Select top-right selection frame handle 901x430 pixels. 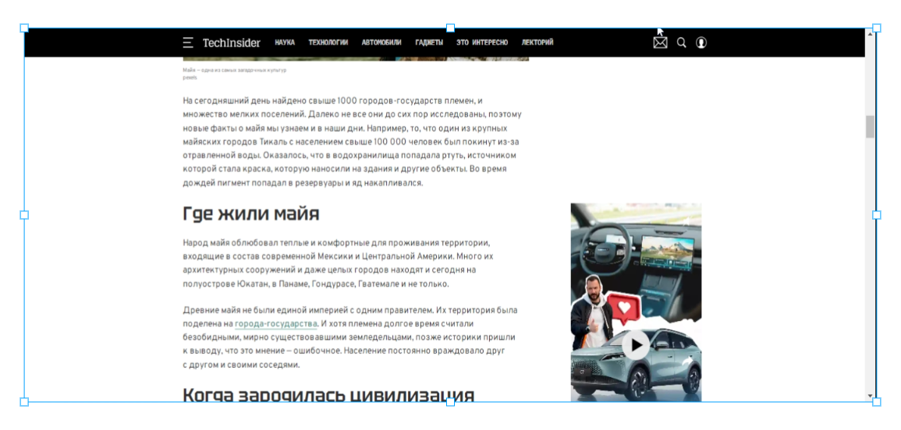[x=876, y=27]
